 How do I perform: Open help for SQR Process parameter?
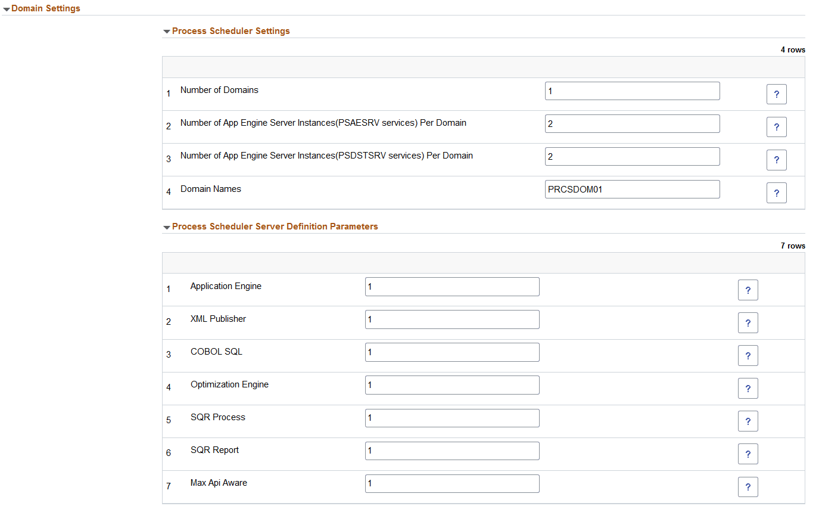(748, 421)
